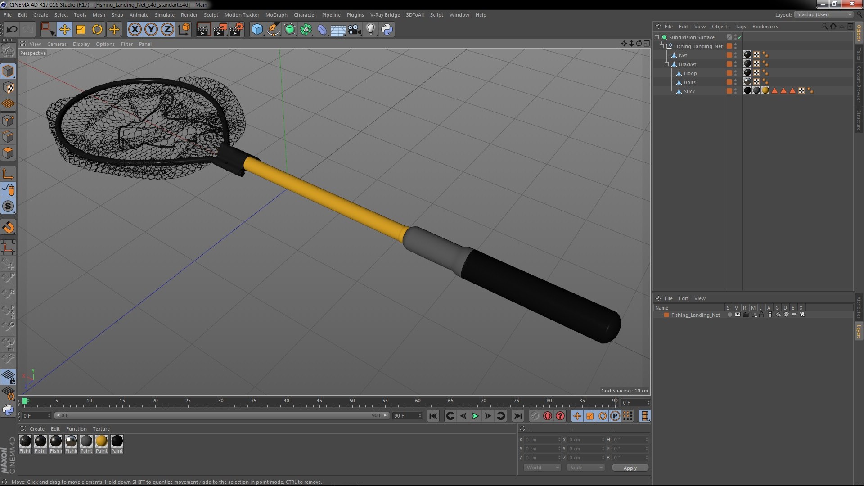This screenshot has width=864, height=486.
Task: Open the MoGraph cloner green icon
Action: 306,30
